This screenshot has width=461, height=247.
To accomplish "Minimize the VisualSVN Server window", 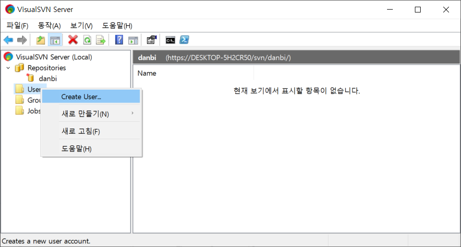I will (x=390, y=10).
